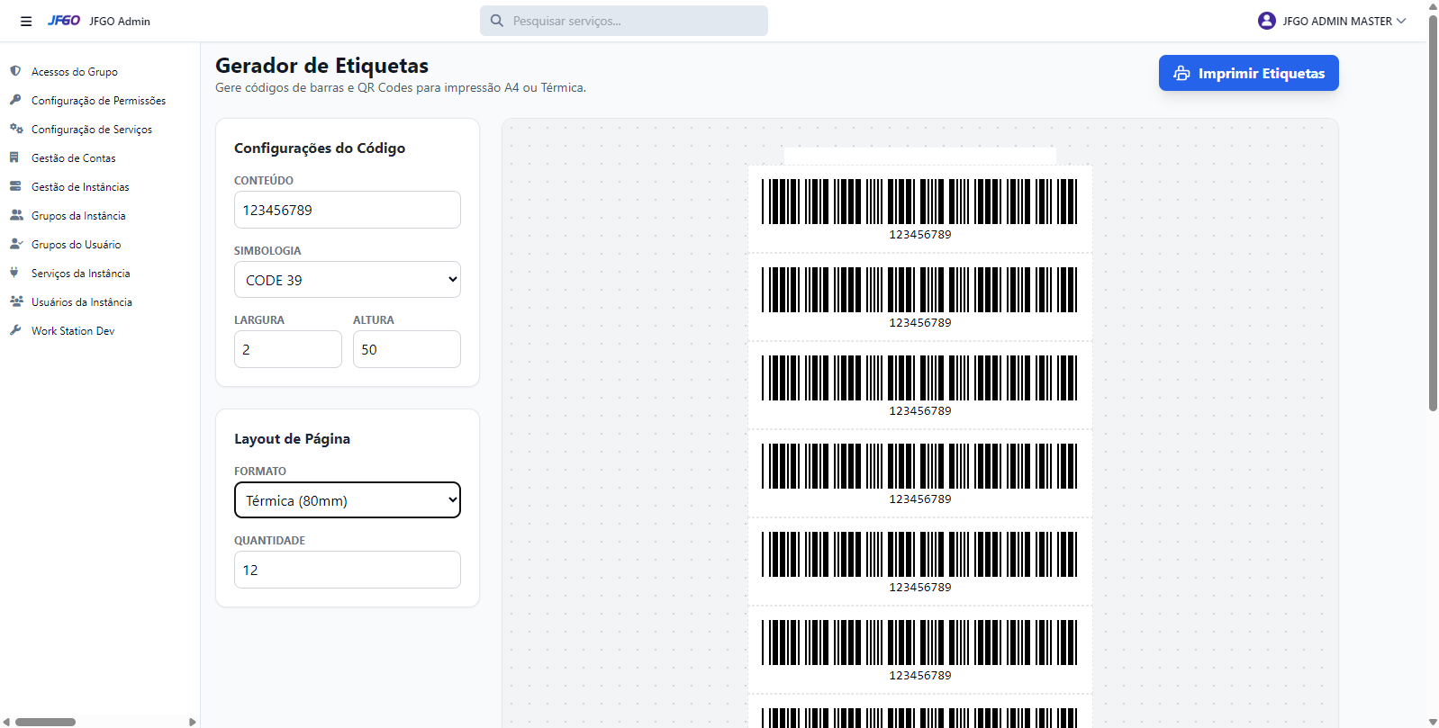Click the server icon for Gestão de Instâncias
1439x728 pixels.
pyautogui.click(x=15, y=186)
